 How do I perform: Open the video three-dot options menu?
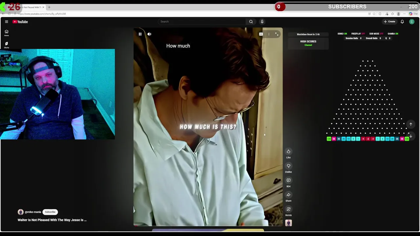pos(269,34)
